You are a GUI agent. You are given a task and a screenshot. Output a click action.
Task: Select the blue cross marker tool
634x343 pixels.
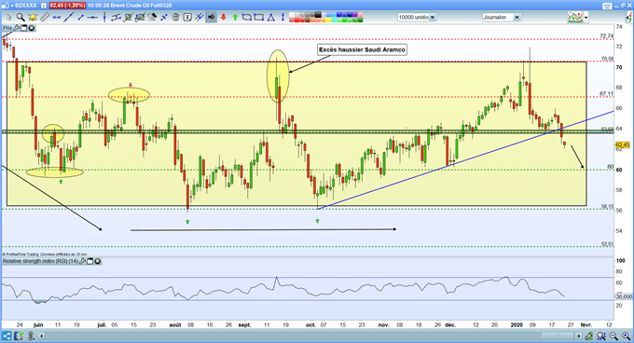click(x=164, y=18)
